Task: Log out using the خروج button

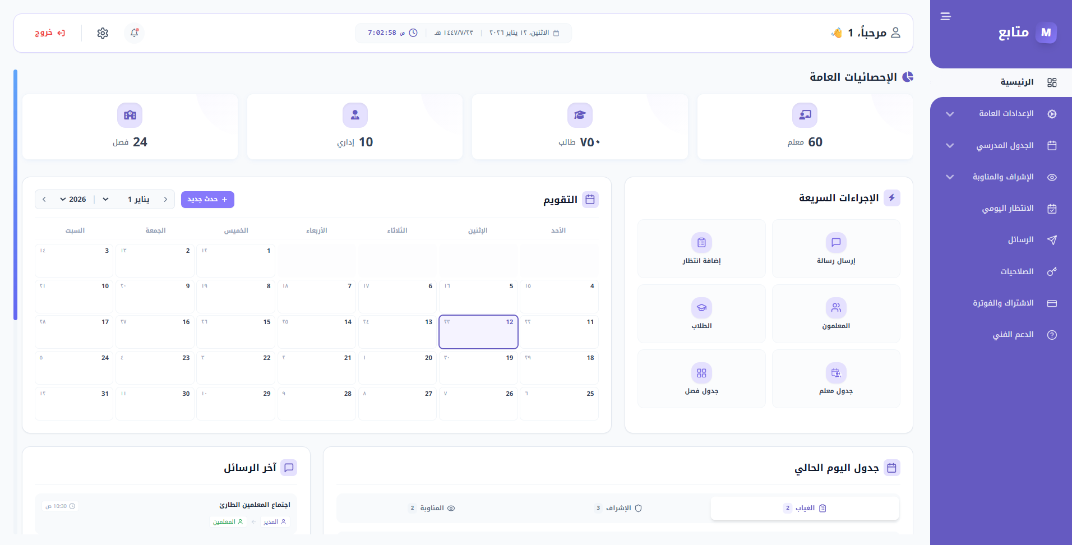Action: (x=50, y=33)
